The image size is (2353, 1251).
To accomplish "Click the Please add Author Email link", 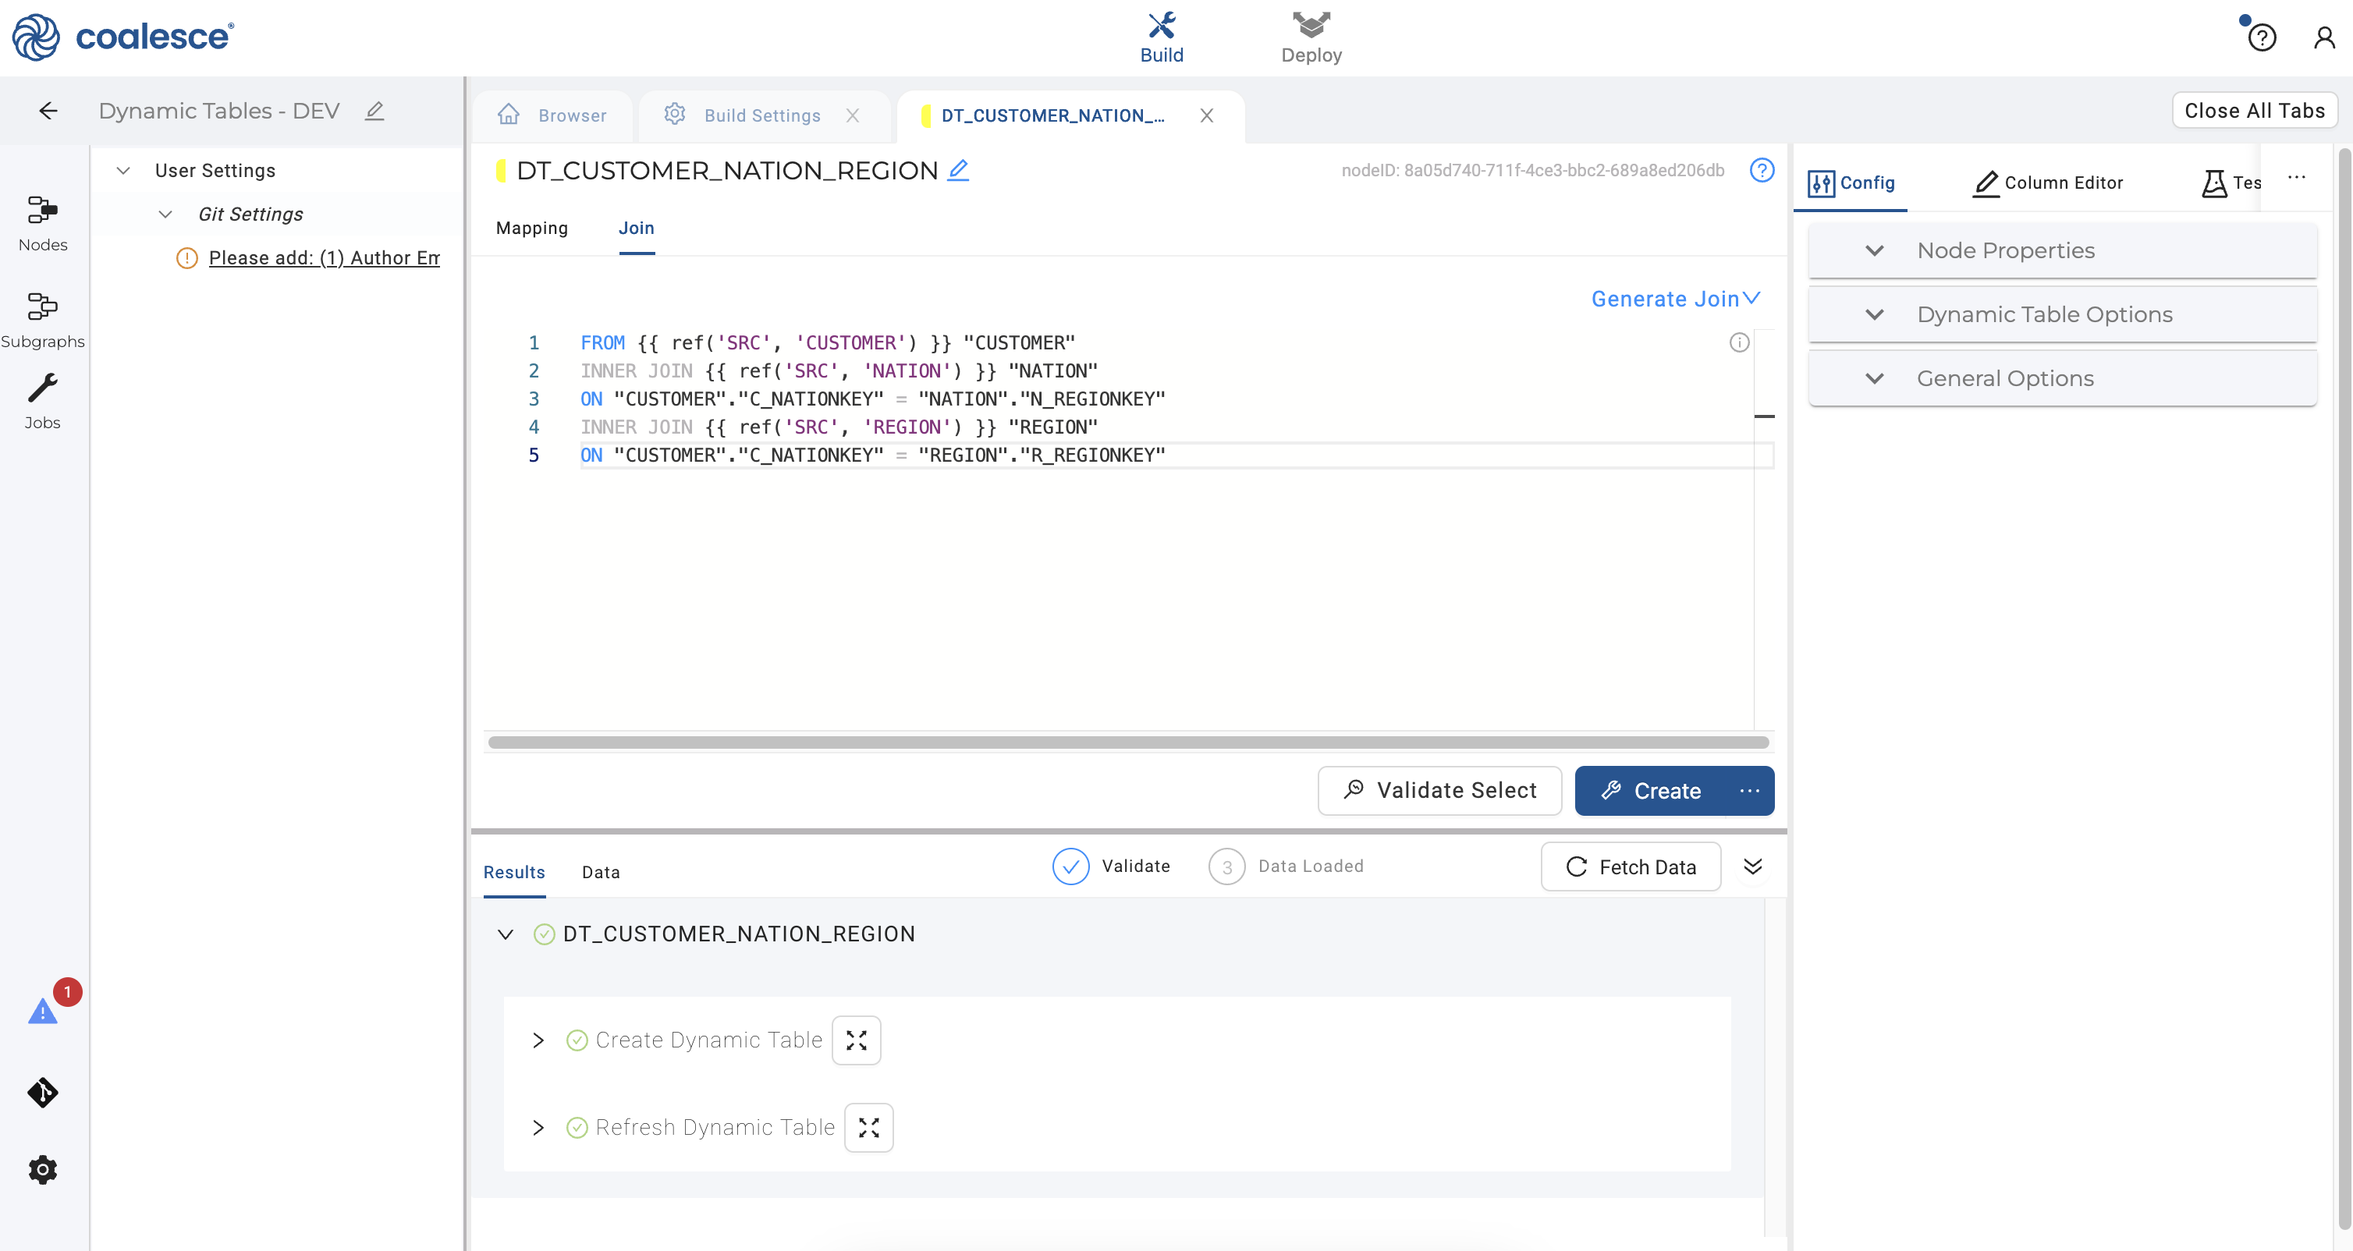I will (x=323, y=258).
